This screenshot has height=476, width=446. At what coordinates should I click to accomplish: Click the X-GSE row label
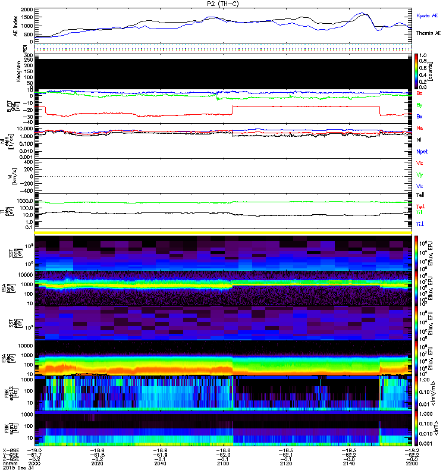(11, 450)
